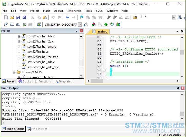Open Manage Run-Time Environment green diamond icon

pos(106,25)
